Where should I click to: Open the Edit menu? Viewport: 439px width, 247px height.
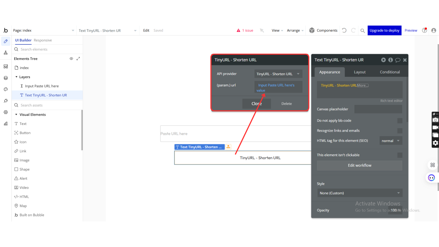point(146,30)
